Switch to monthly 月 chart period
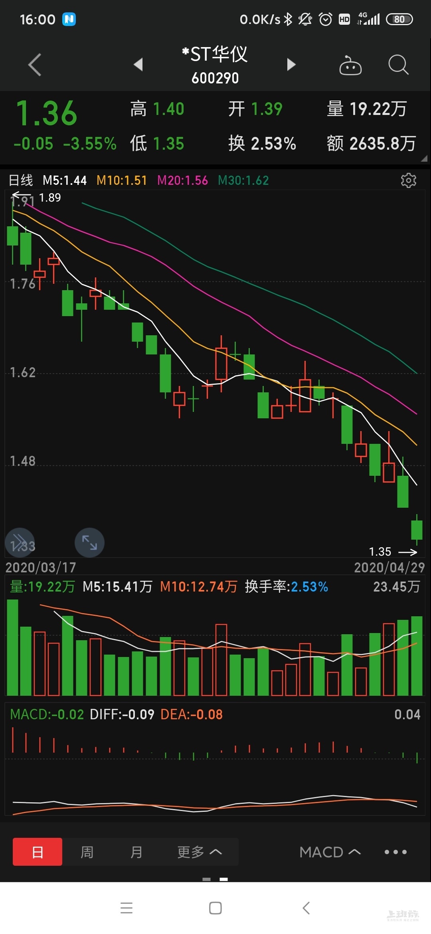 (136, 852)
